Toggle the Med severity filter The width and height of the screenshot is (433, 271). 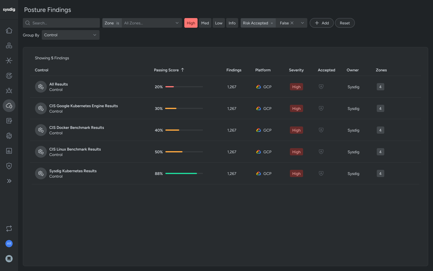205,23
